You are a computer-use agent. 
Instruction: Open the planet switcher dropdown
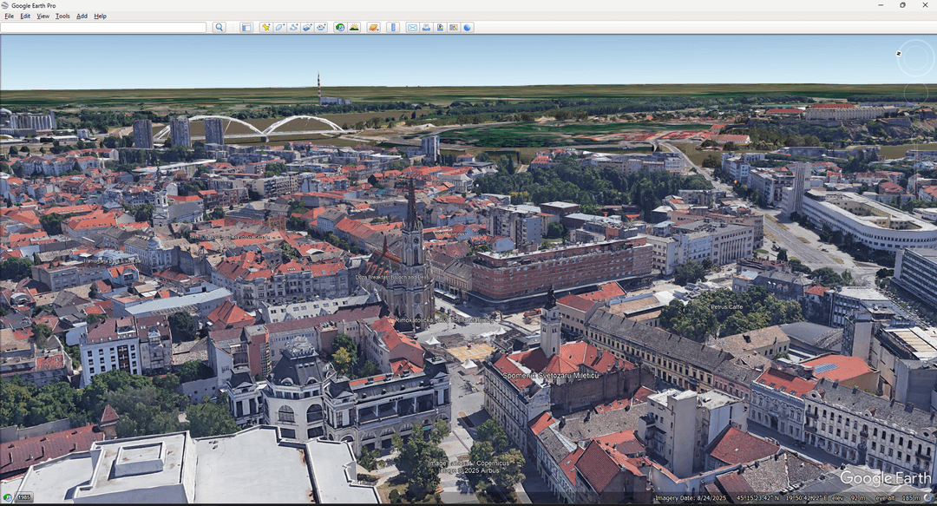pyautogui.click(x=373, y=28)
